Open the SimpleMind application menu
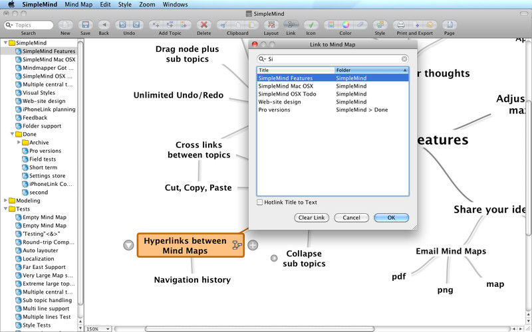This screenshot has height=332, width=532. tap(40, 5)
